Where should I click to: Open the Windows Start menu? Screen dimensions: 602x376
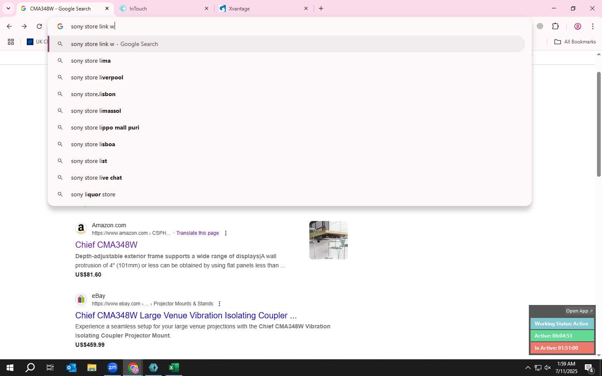(x=10, y=368)
